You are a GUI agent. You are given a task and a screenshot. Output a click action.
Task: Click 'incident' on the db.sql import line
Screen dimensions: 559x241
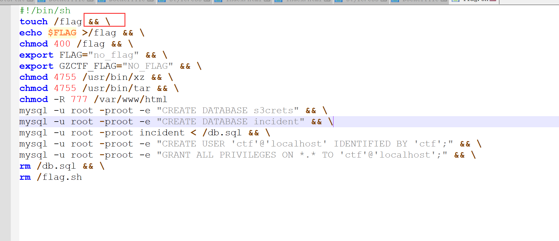pos(162,133)
